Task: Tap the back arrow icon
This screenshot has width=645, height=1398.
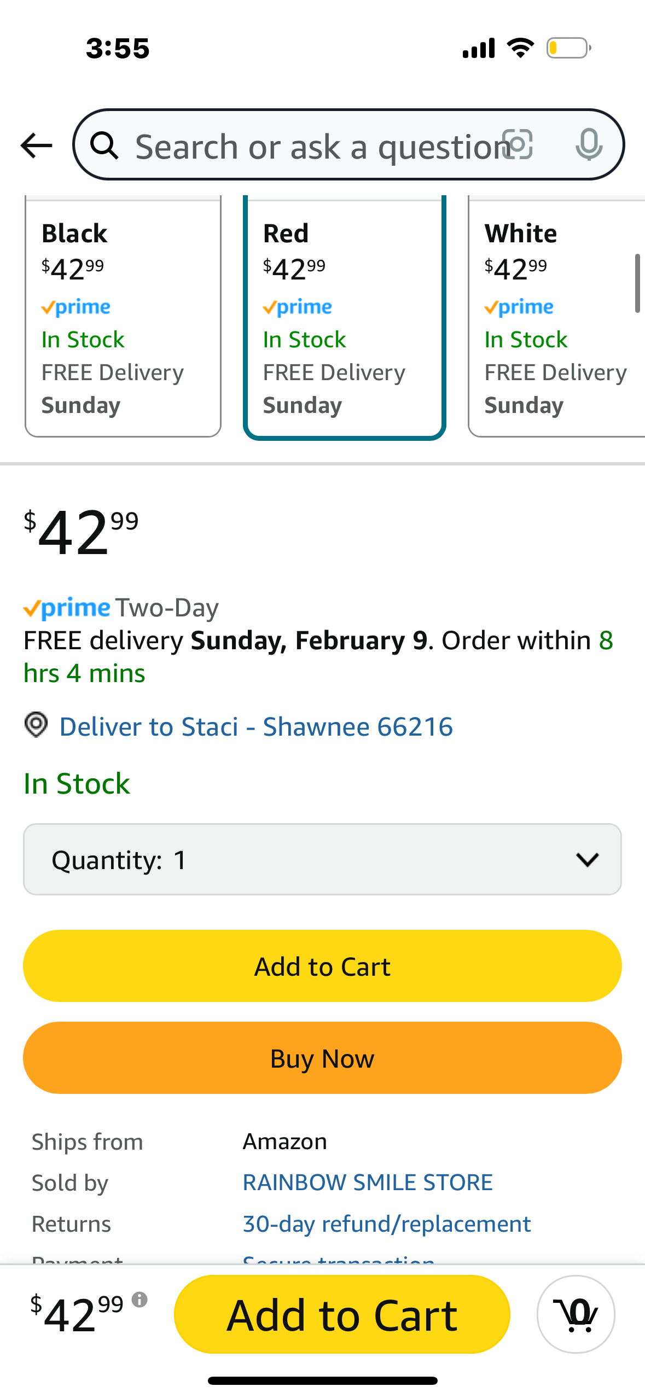Action: (36, 145)
